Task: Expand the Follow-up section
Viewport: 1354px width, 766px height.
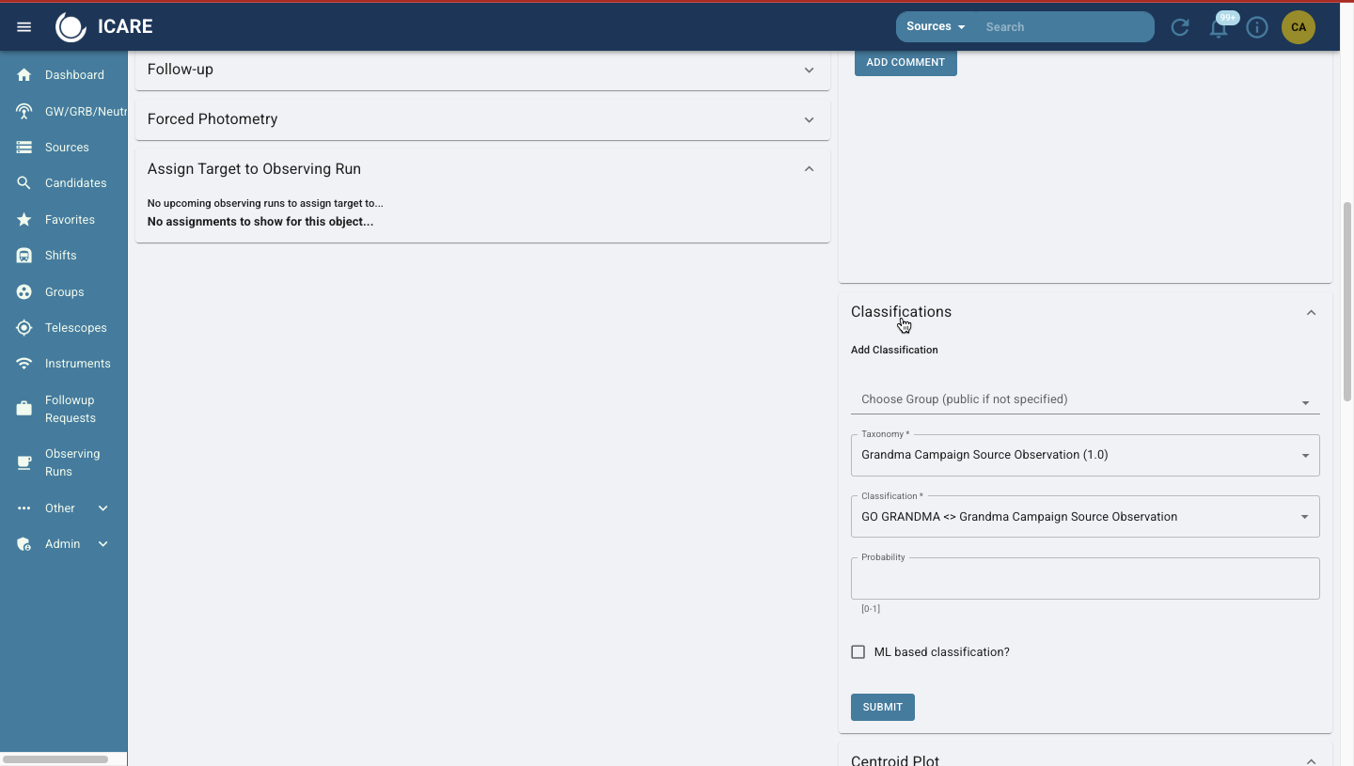Action: 481,70
